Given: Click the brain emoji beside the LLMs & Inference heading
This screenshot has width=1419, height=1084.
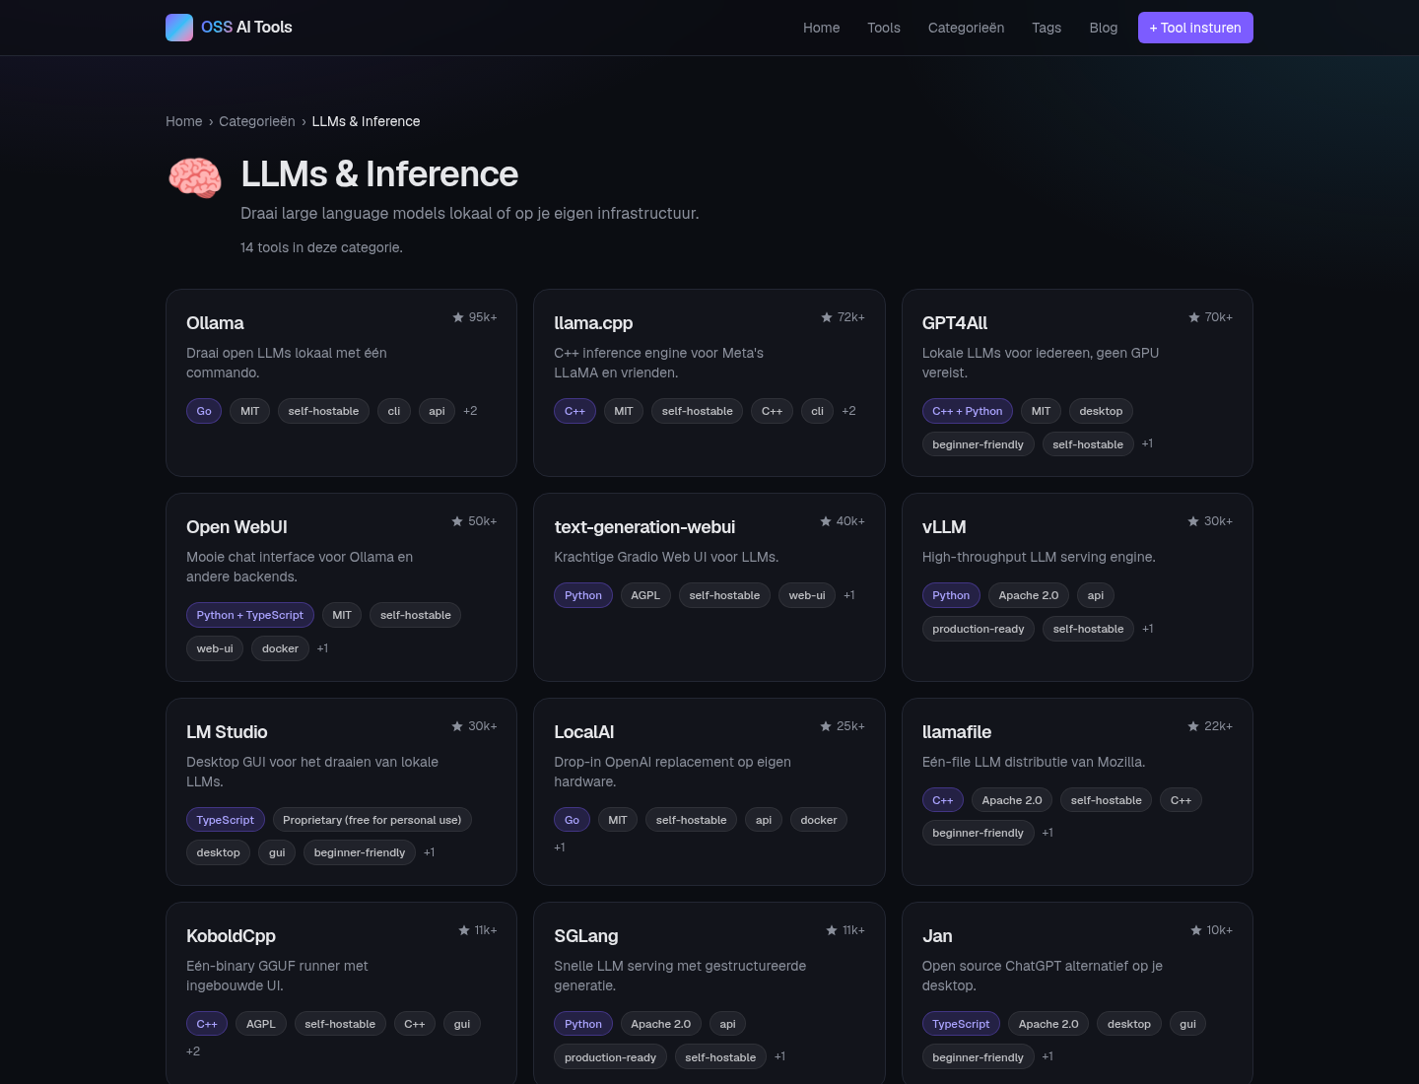Looking at the screenshot, I should pos(195,178).
